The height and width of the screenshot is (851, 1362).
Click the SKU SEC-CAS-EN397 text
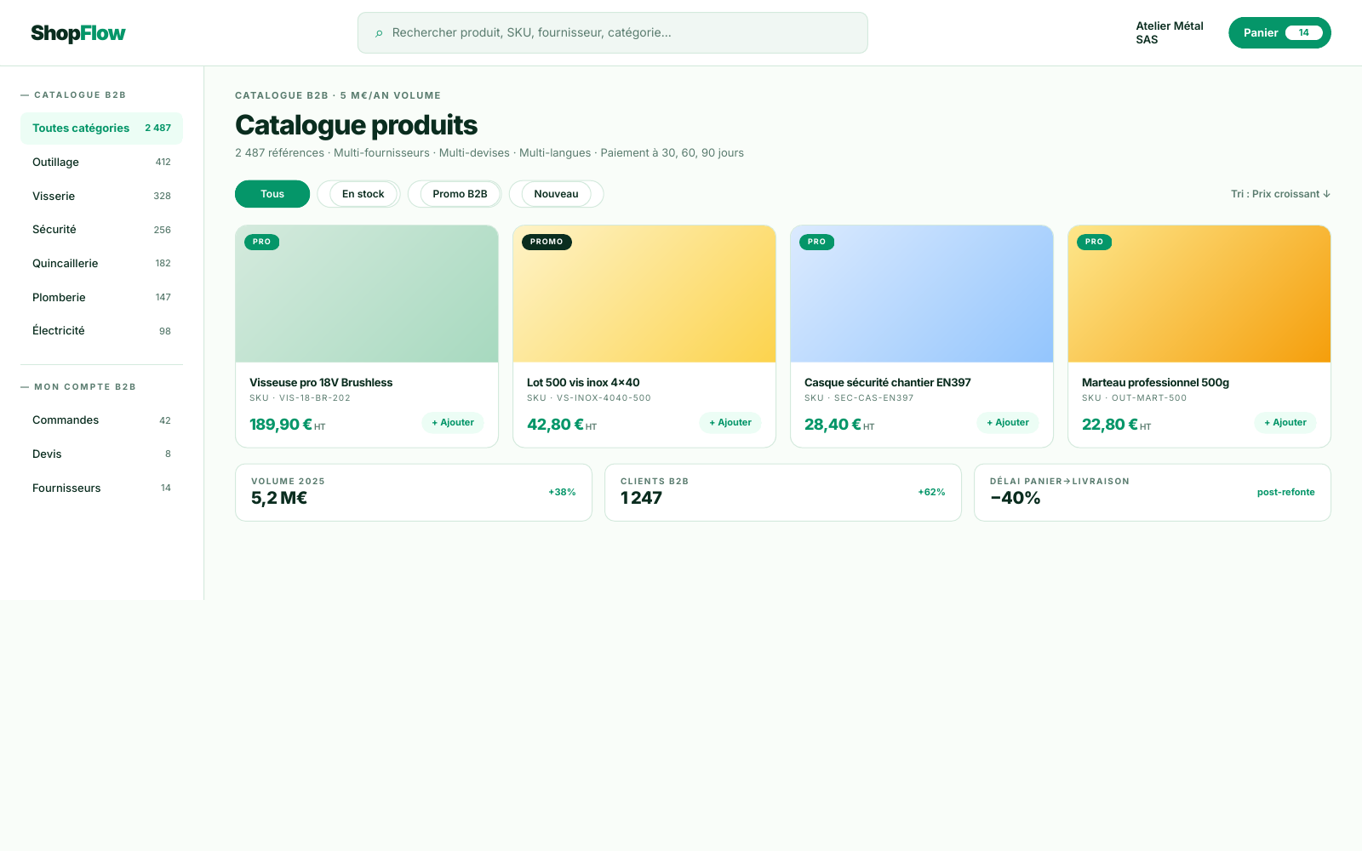[859, 398]
